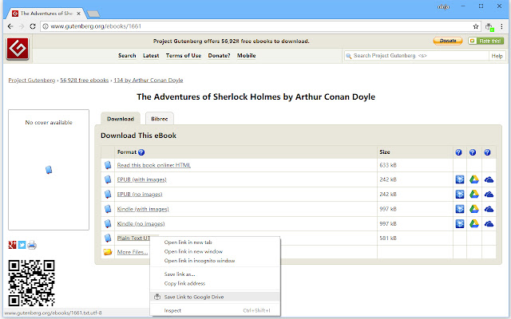The image size is (511, 319).
Task: Click the QR code image
Action: click(31, 282)
